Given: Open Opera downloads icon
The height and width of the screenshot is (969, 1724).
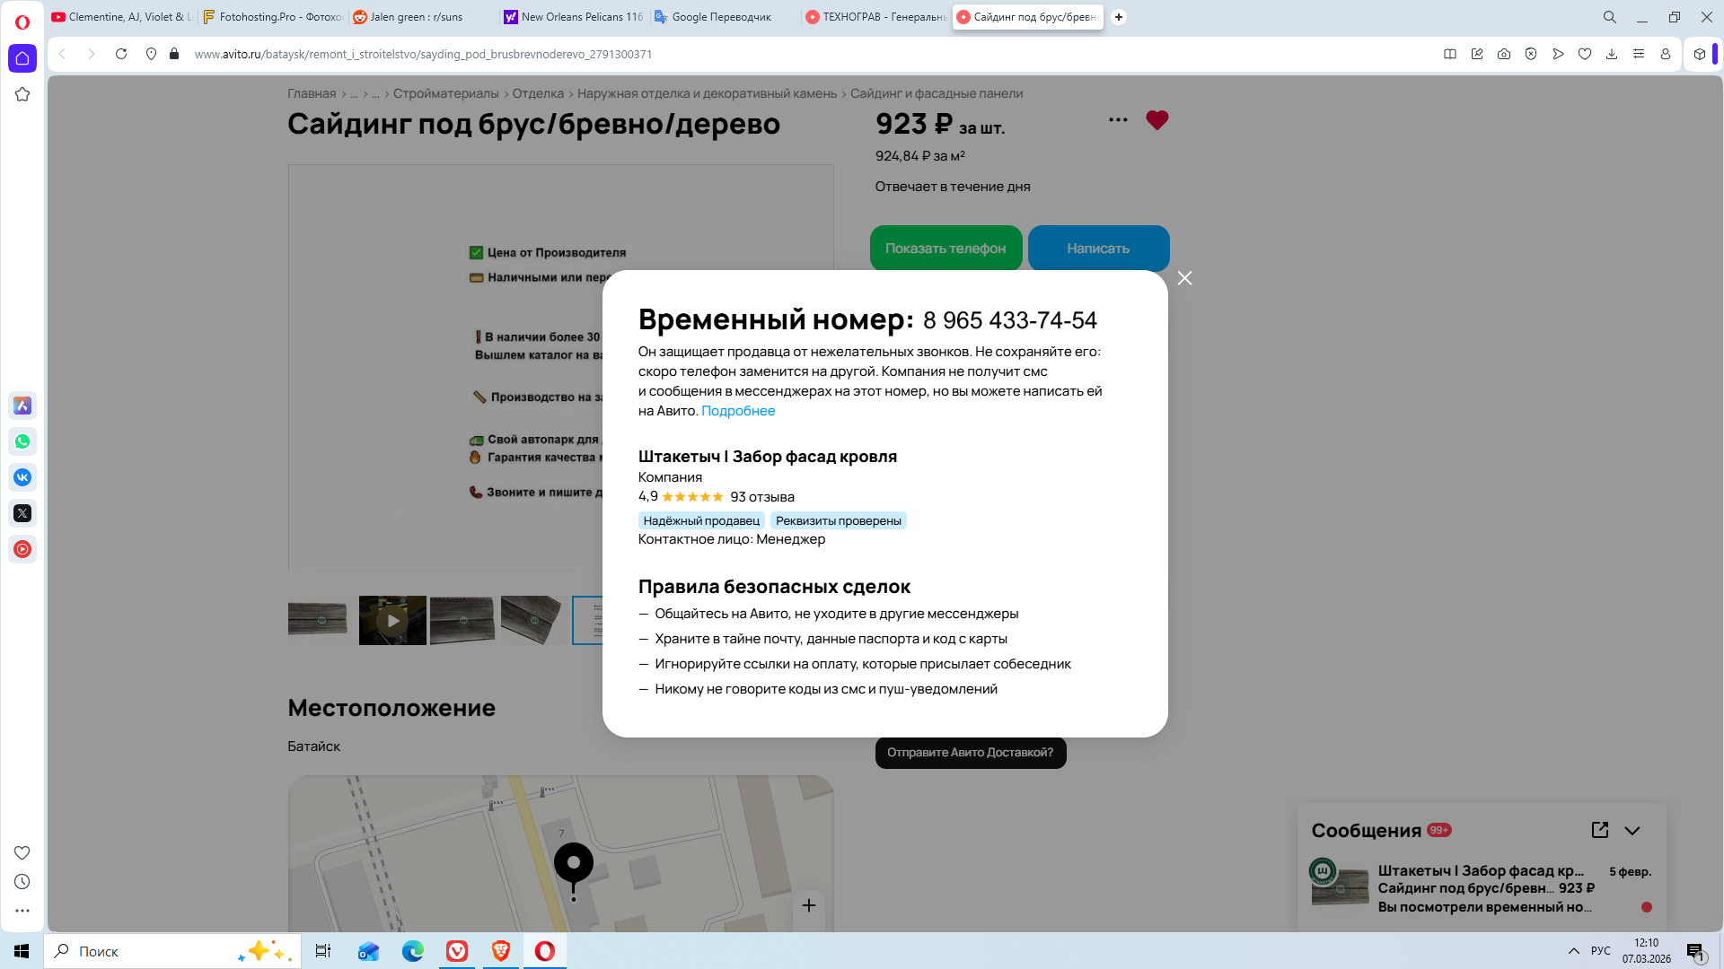Looking at the screenshot, I should (x=1612, y=54).
